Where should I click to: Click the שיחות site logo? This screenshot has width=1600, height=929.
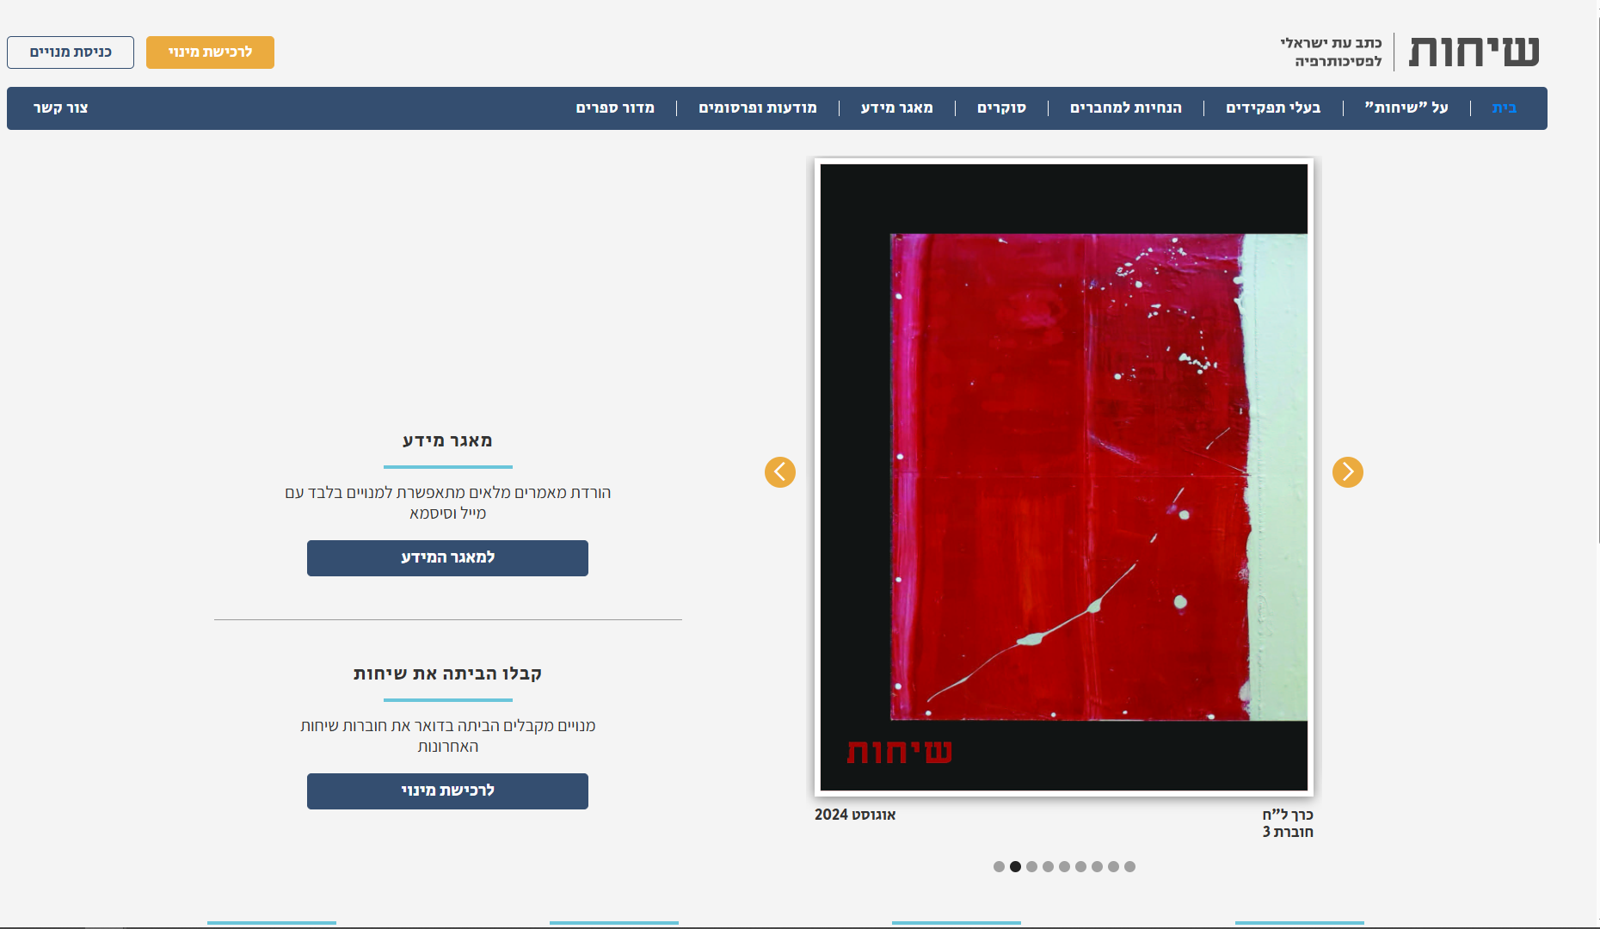tap(1474, 52)
